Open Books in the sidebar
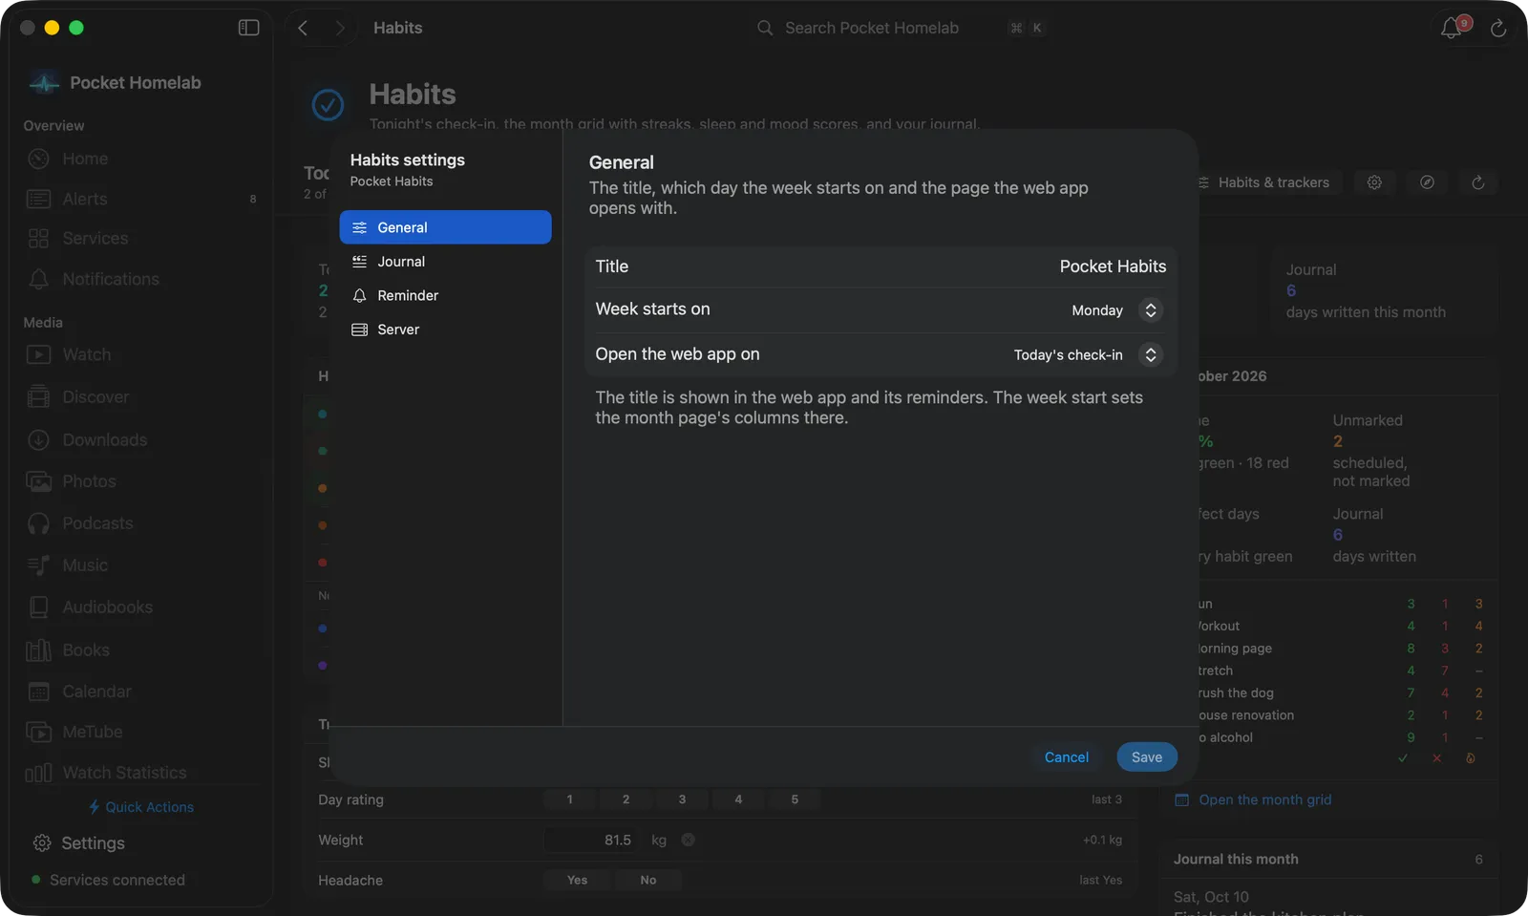Viewport: 1528px width, 916px height. pos(141,650)
